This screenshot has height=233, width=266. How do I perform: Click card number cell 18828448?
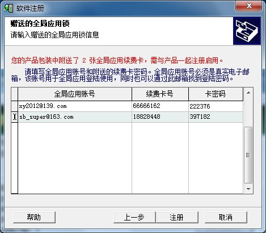coord(160,117)
